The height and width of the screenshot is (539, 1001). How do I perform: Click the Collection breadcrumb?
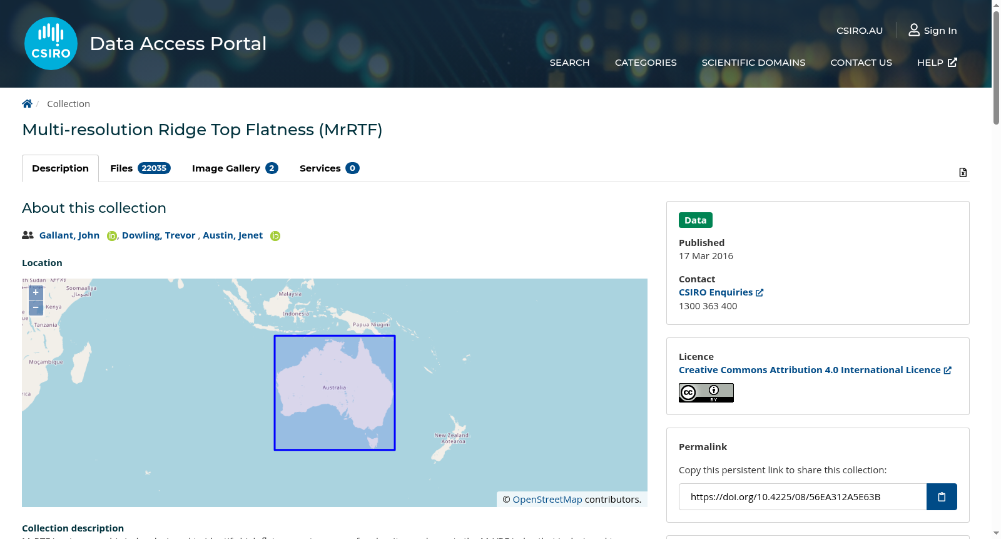click(68, 104)
